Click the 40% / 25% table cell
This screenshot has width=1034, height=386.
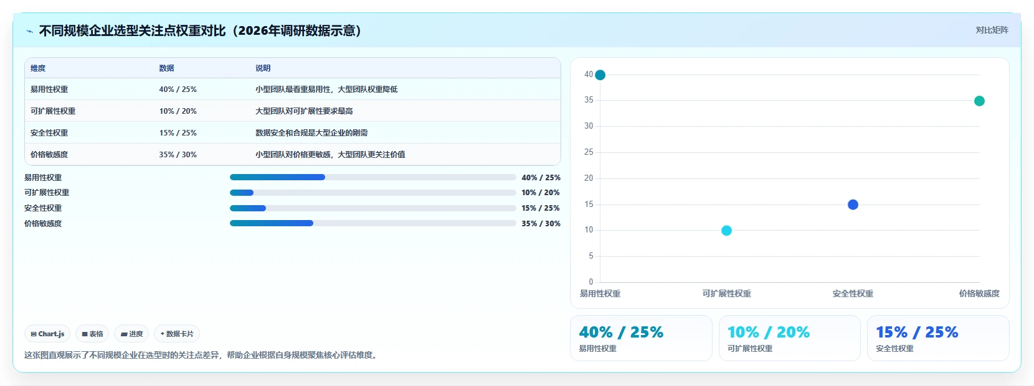178,90
